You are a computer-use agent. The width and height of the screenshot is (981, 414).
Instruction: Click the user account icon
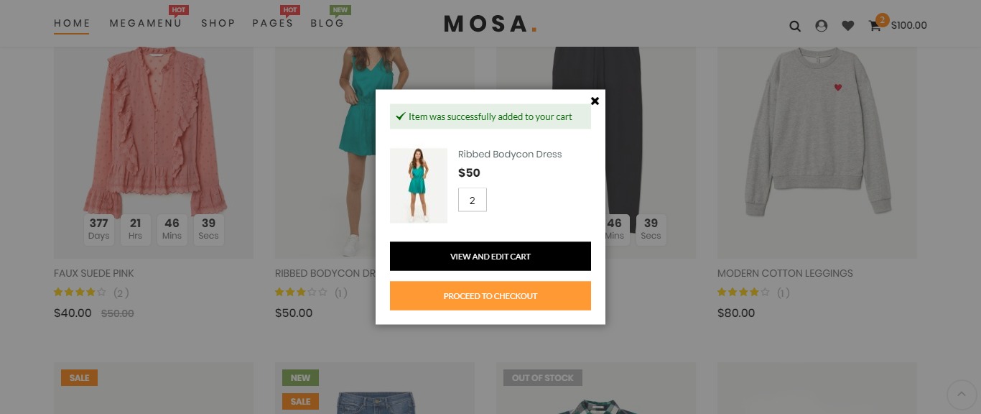pyautogui.click(x=822, y=26)
